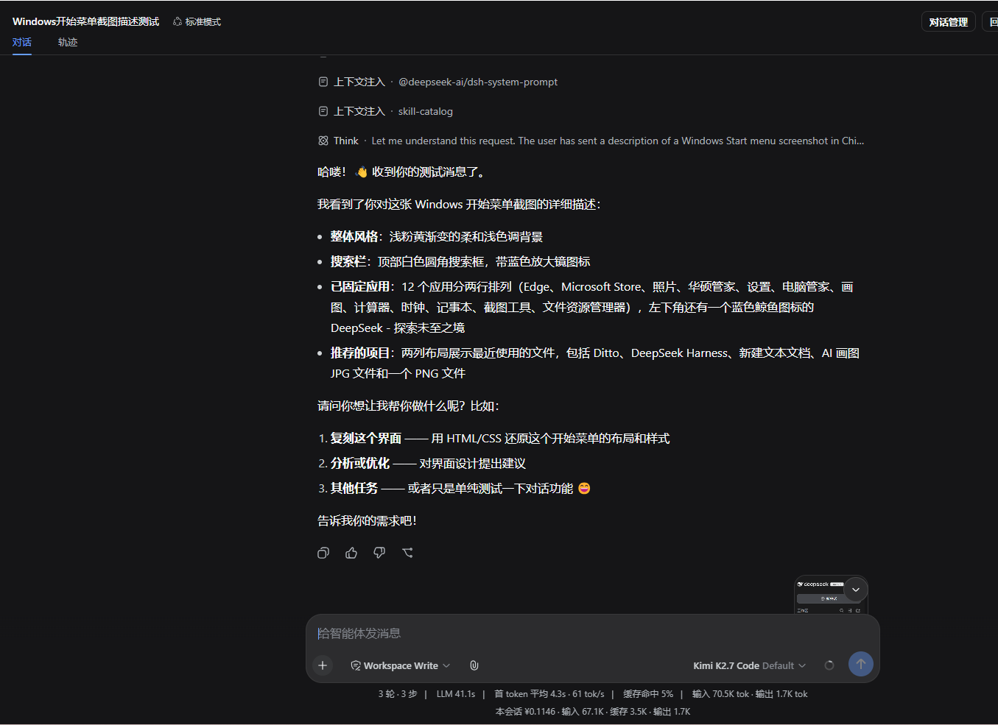This screenshot has height=725, width=998.
Task: Attach a file with the paperclip icon
Action: (x=474, y=665)
